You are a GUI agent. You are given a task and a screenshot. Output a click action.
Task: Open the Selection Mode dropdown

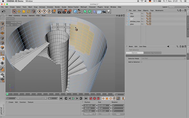[163, 58]
